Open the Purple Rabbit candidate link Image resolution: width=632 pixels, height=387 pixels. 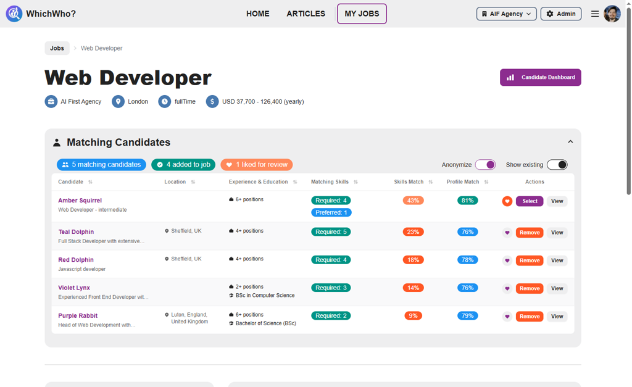tap(77, 315)
